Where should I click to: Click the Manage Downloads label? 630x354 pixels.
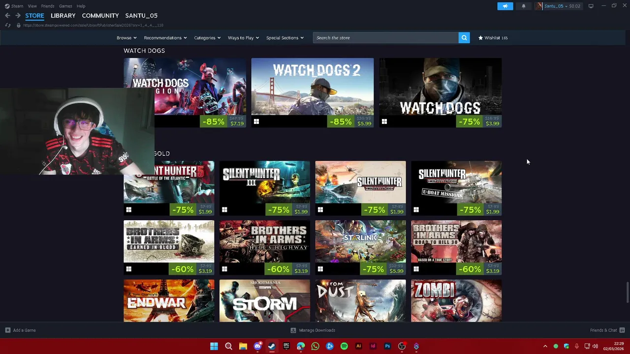coord(317,330)
